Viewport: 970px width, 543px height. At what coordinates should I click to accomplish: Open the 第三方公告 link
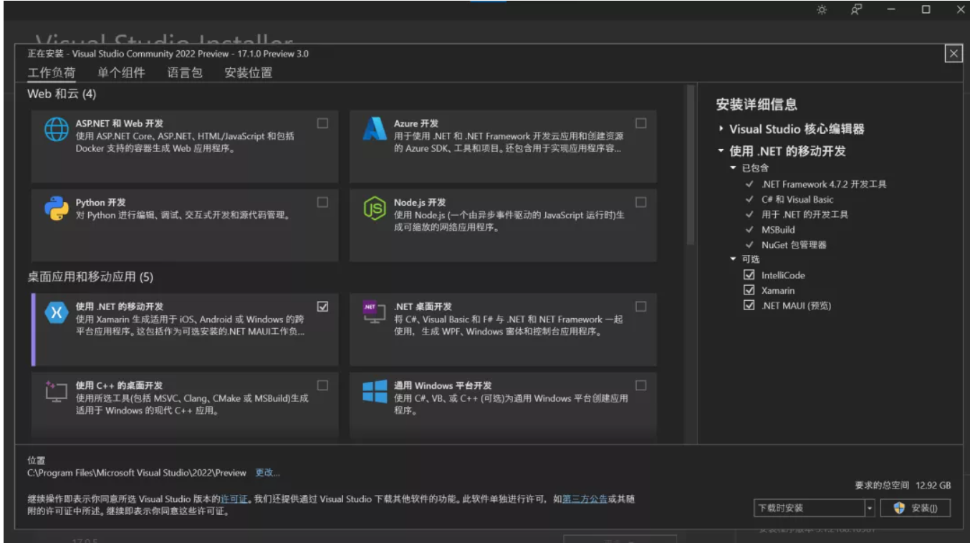point(585,499)
